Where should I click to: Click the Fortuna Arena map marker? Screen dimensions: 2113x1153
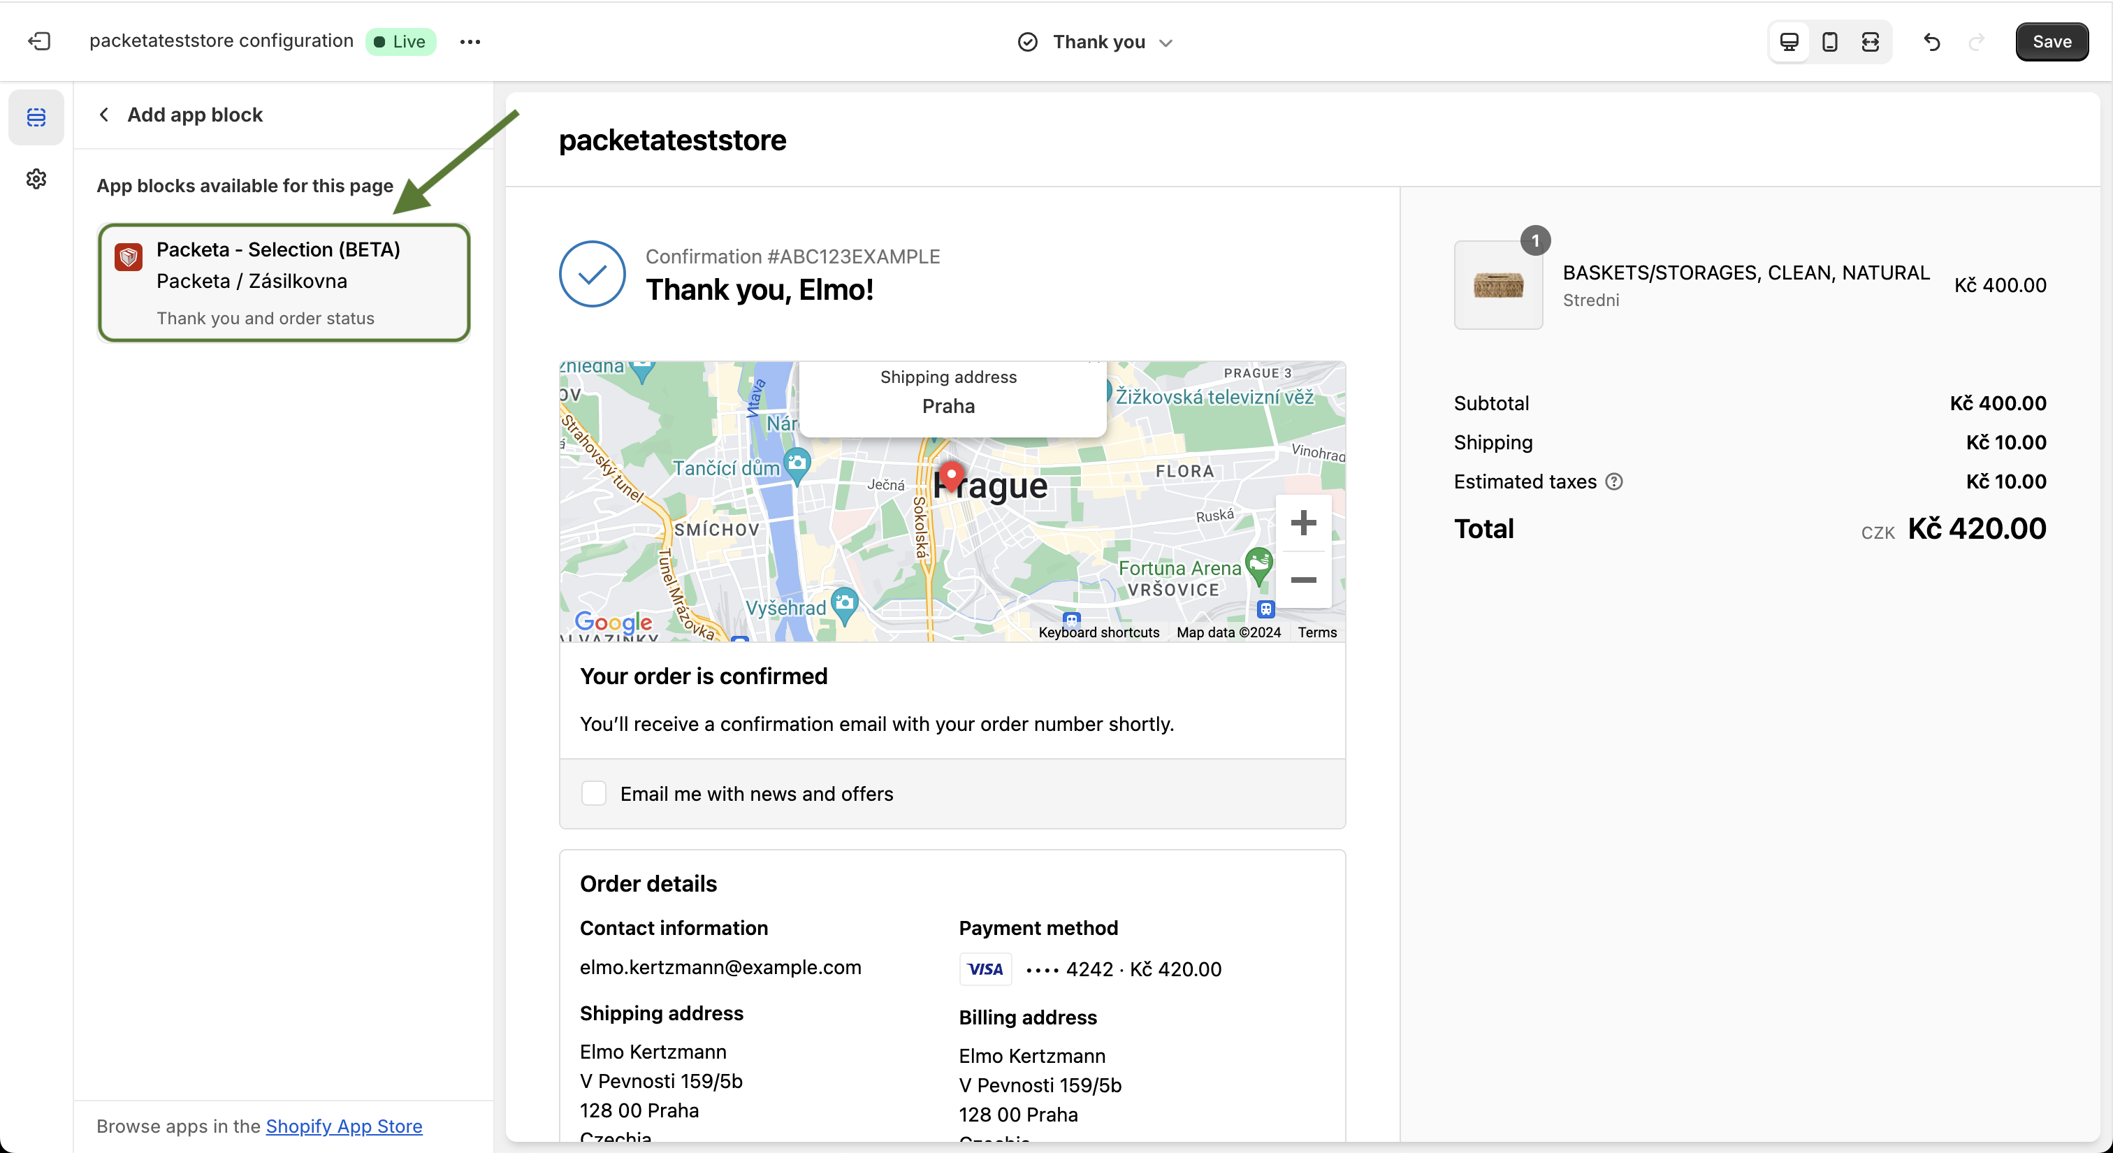pos(1258,565)
